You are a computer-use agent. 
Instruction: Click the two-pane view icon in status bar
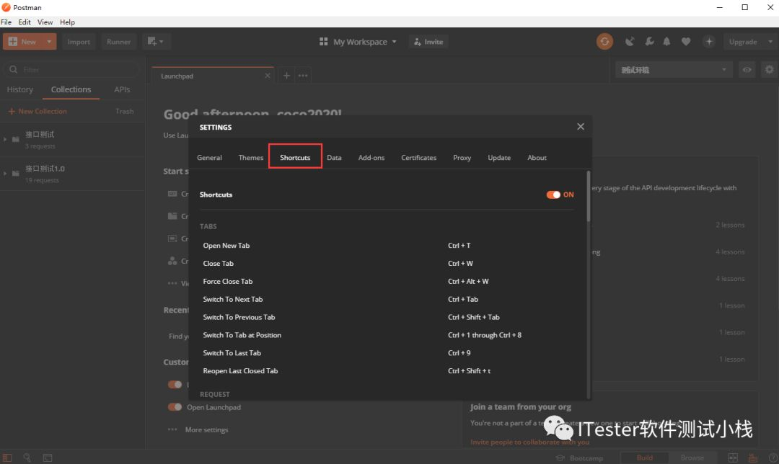coord(733,458)
